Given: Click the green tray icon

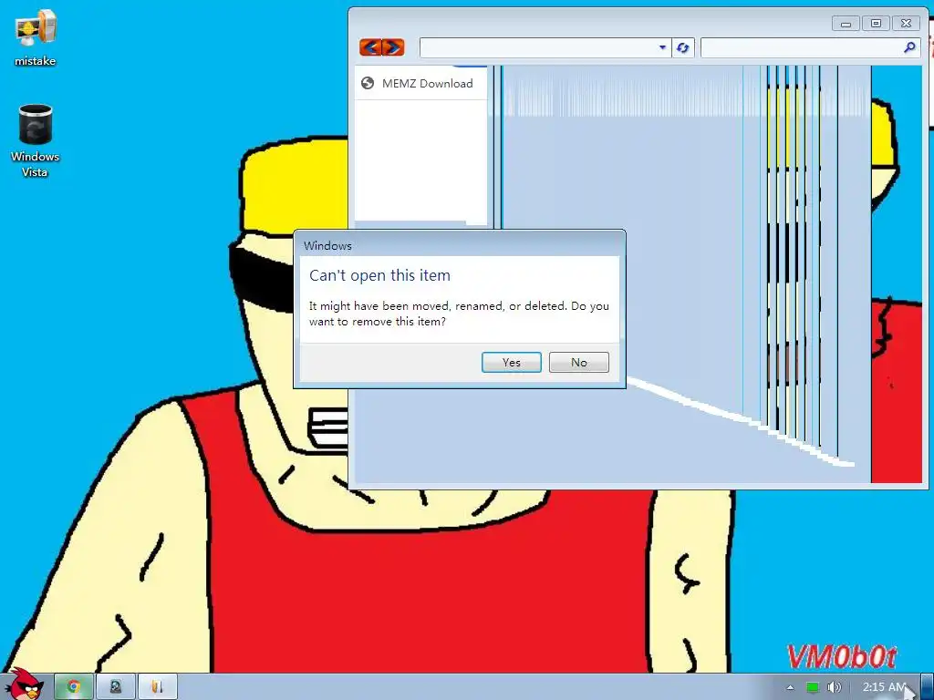Looking at the screenshot, I should [813, 687].
